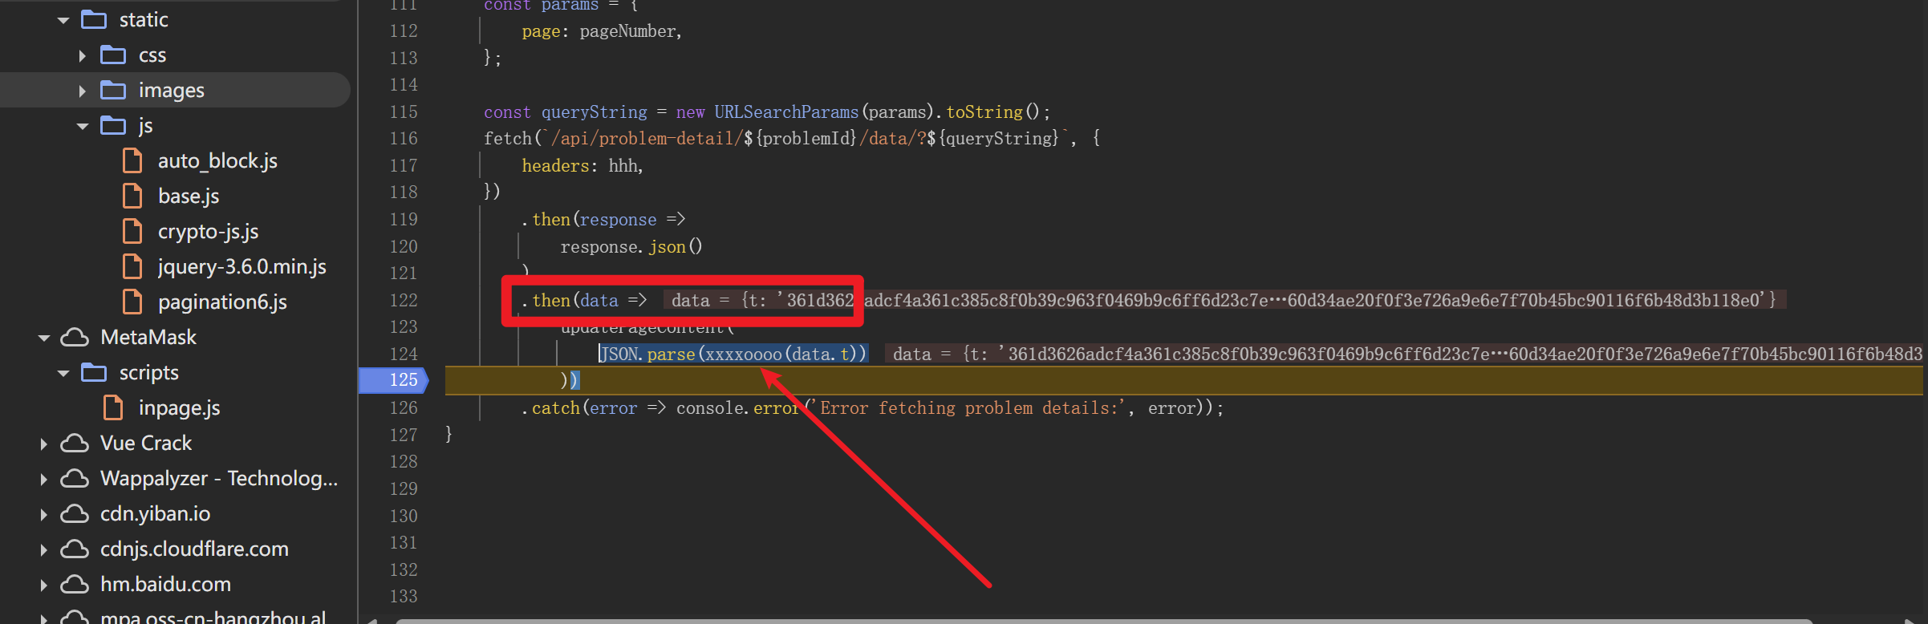
Task: Click the hm.baidu.com cloud icon
Action: (75, 584)
